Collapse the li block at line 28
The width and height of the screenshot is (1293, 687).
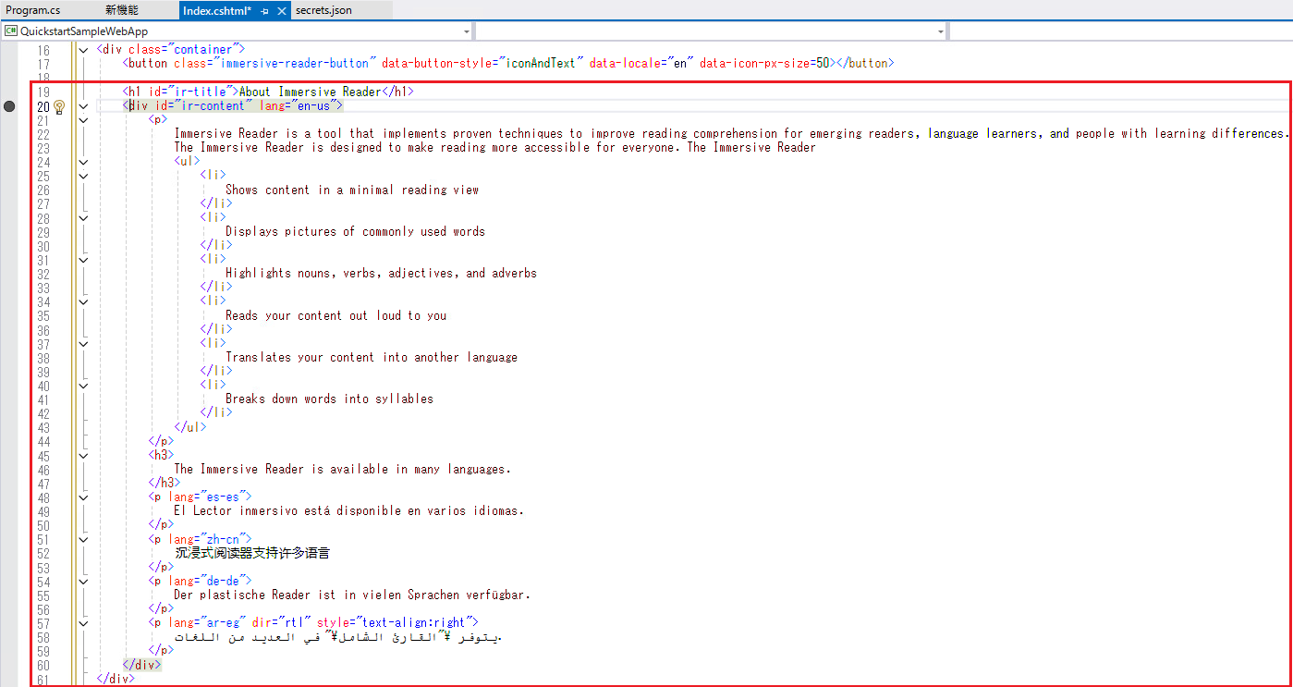coord(84,217)
